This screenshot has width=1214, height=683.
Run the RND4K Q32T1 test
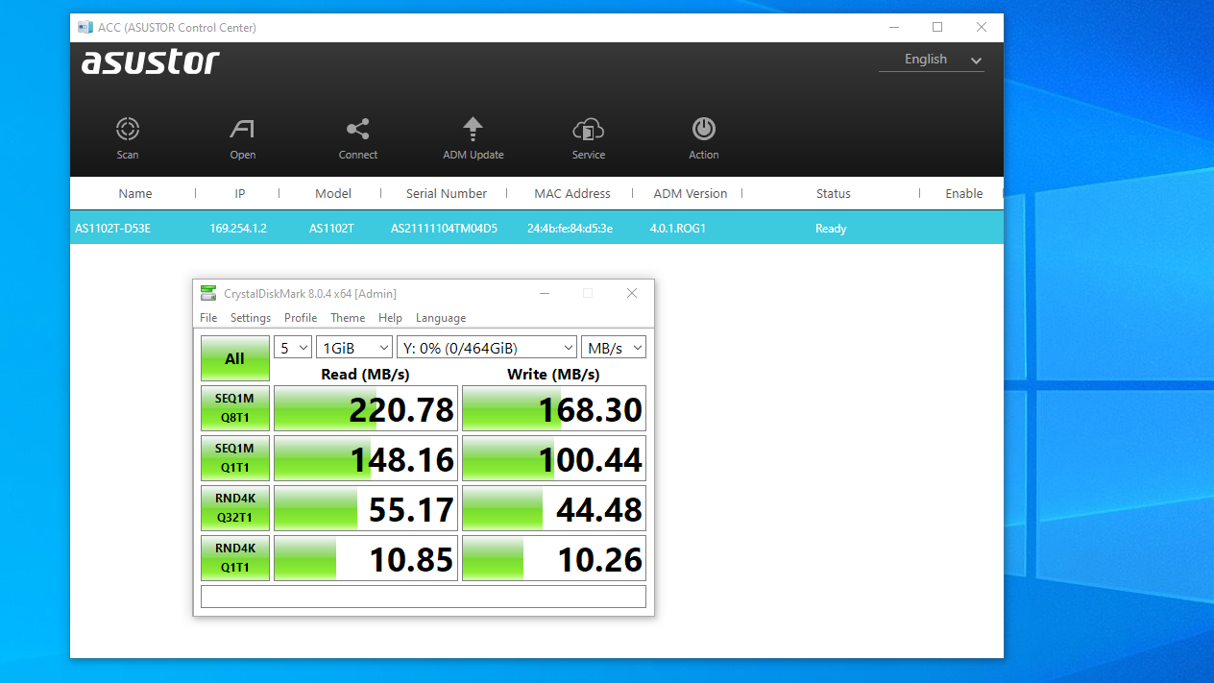(x=235, y=508)
